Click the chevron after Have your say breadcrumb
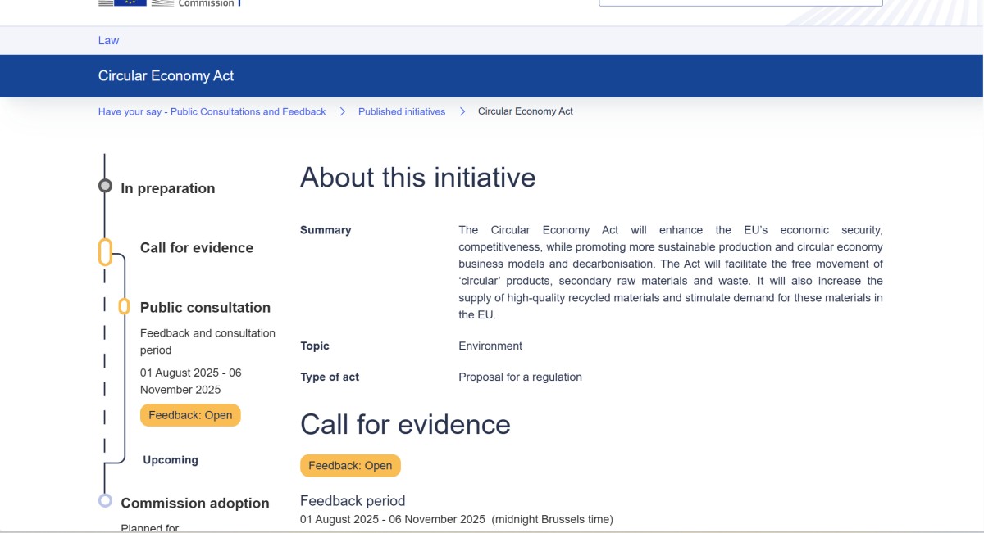The height and width of the screenshot is (533, 984). coord(343,111)
